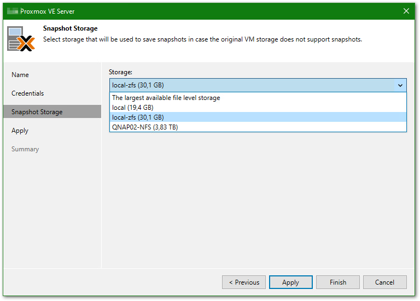Pick the highlighted local-zfs entry in the list

(x=138, y=117)
